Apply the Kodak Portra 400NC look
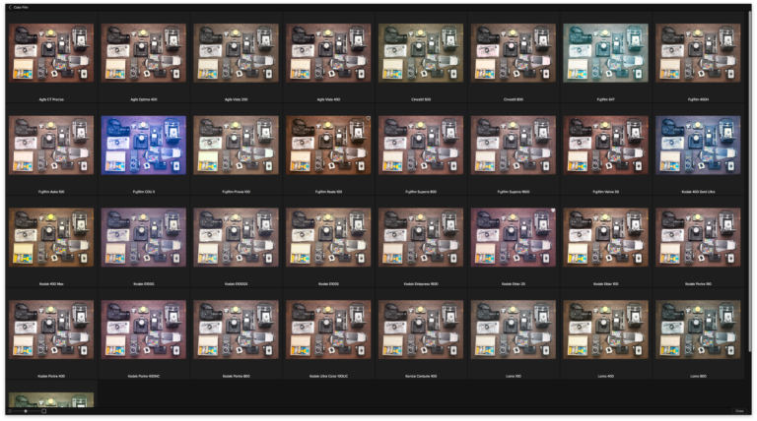This screenshot has height=421, width=757. tap(143, 330)
